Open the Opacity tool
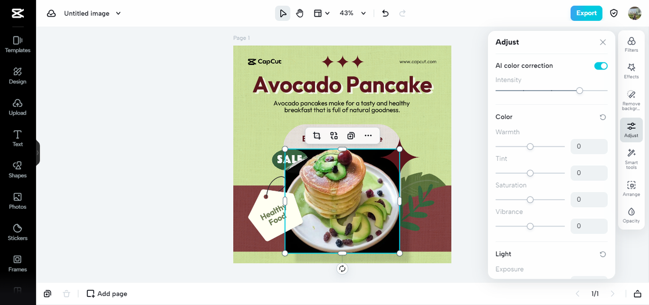 point(631,215)
